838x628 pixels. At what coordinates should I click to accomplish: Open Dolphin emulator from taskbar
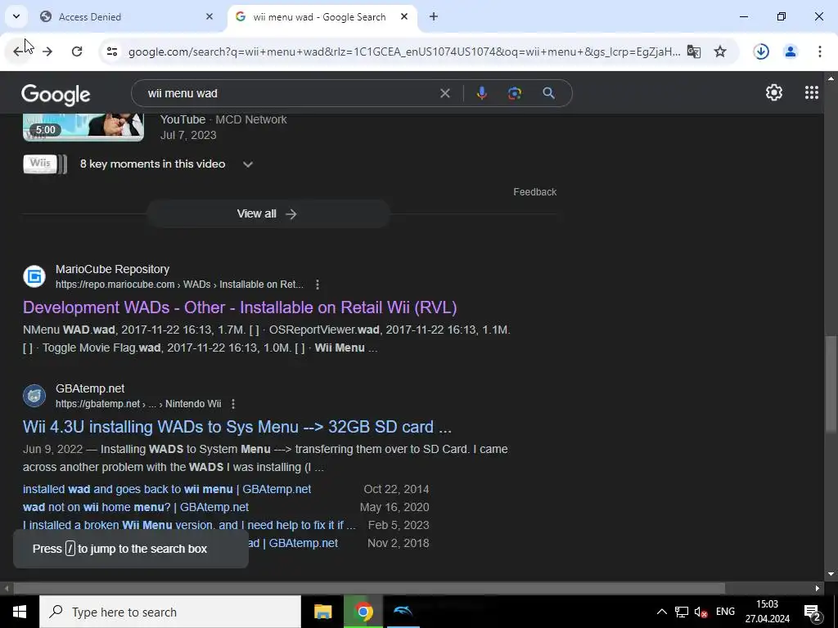click(x=403, y=612)
